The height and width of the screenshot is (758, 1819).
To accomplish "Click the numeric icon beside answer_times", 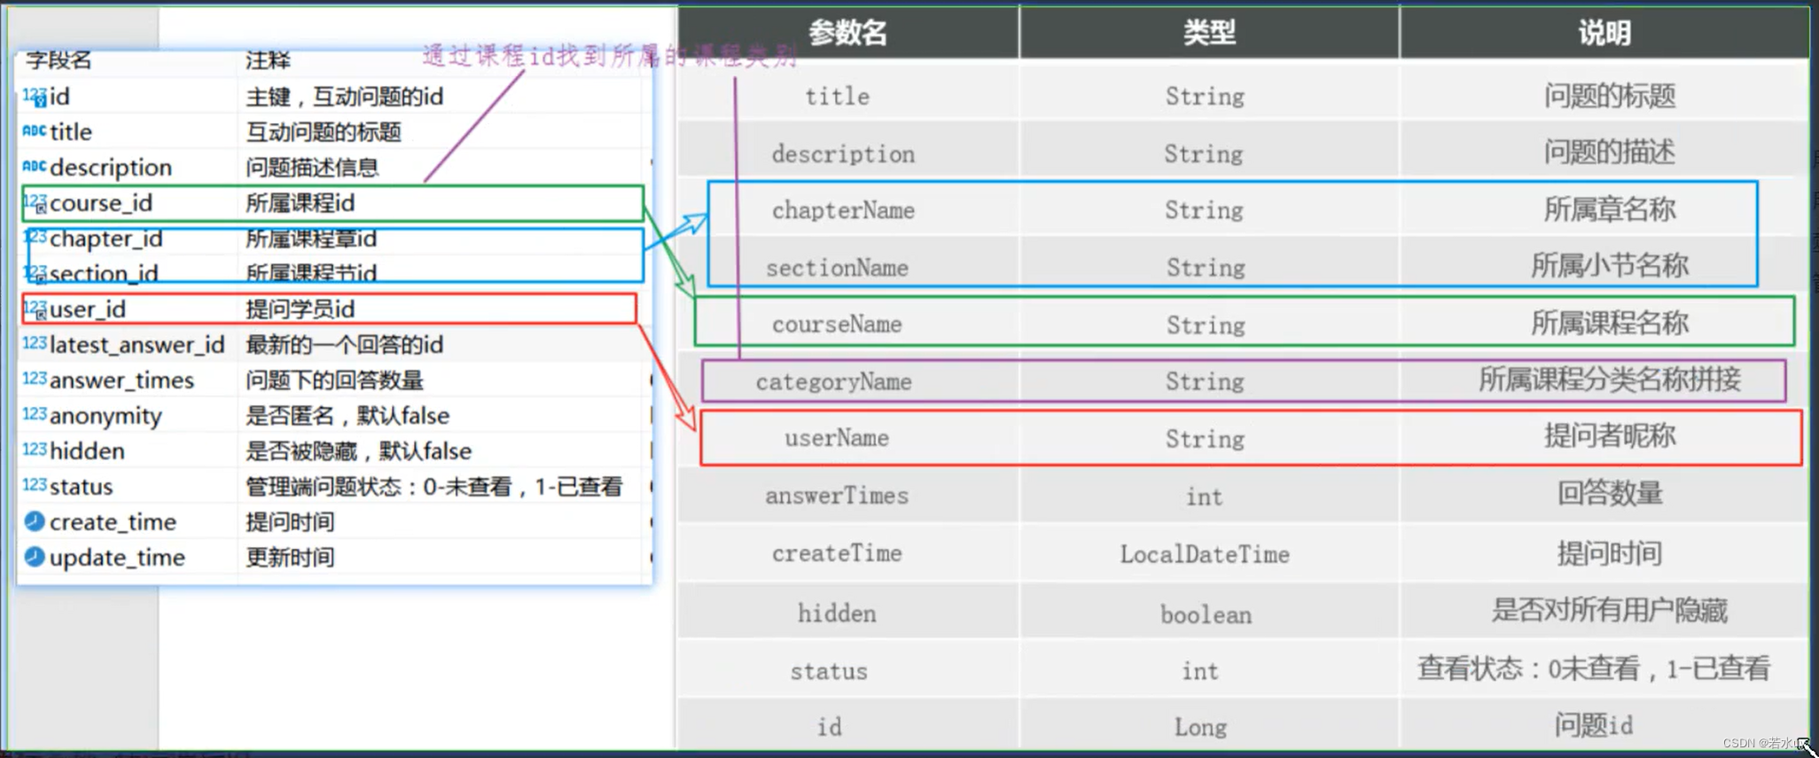I will point(35,379).
